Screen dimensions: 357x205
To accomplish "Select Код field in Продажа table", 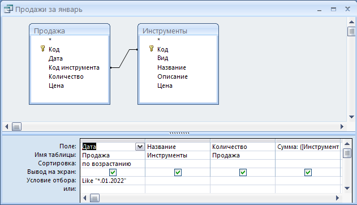I will click(54, 49).
